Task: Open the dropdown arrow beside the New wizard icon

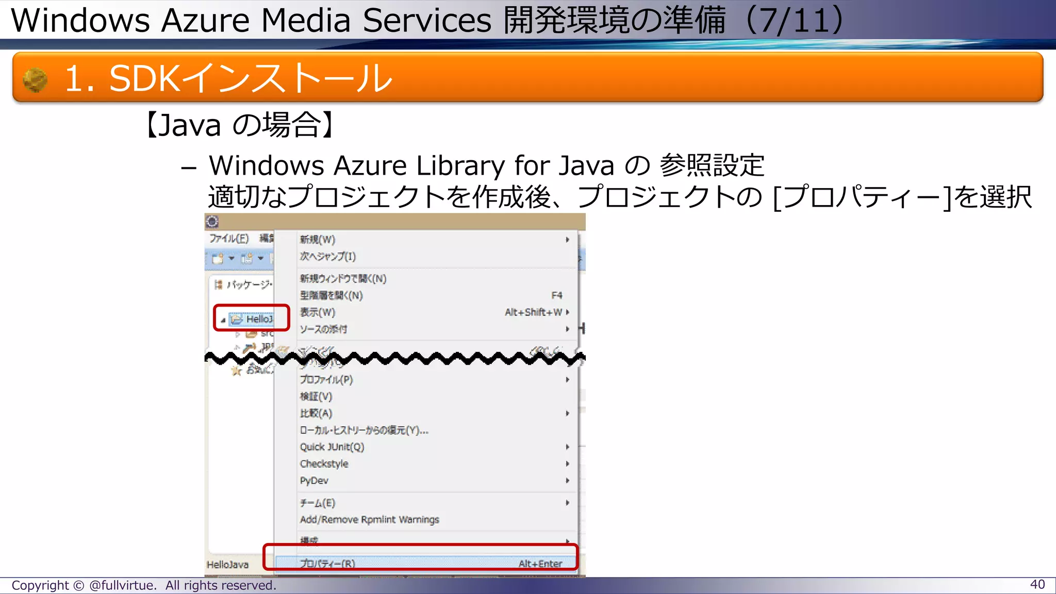Action: (x=232, y=258)
